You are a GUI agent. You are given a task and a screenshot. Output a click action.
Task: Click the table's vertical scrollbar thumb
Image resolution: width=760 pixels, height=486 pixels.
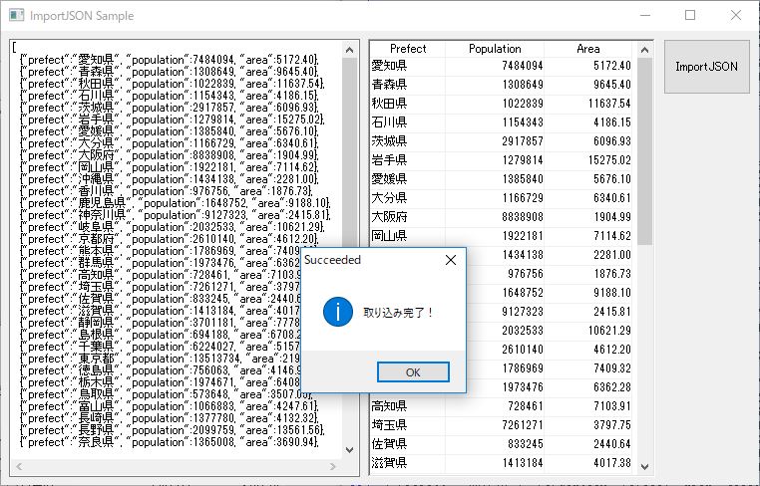pyautogui.click(x=644, y=149)
